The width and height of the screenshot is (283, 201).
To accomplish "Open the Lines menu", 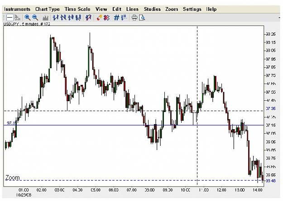I will tap(132, 9).
